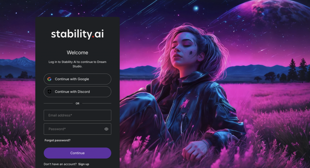Submit login with the purple Continue button
This screenshot has height=168, width=310.
[x=77, y=153]
